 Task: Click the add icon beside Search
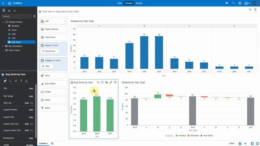34,16
